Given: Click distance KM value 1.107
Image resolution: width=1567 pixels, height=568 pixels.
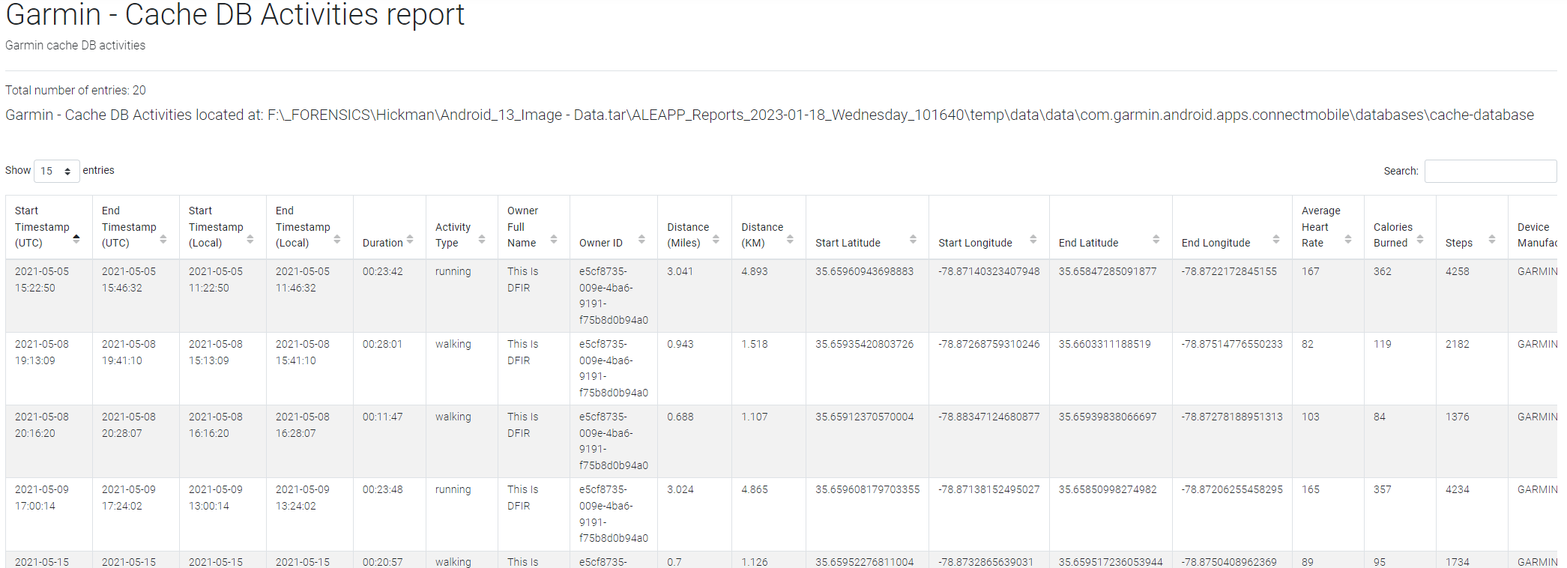Looking at the screenshot, I should (x=754, y=417).
